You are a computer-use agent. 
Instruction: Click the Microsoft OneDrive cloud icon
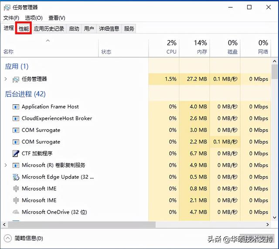16,212
